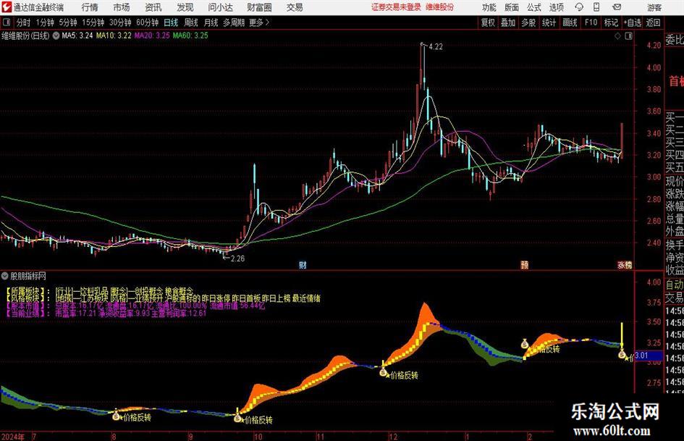Click the money bag signal near month 10
Viewport: 684px width, 441px height.
(237, 419)
